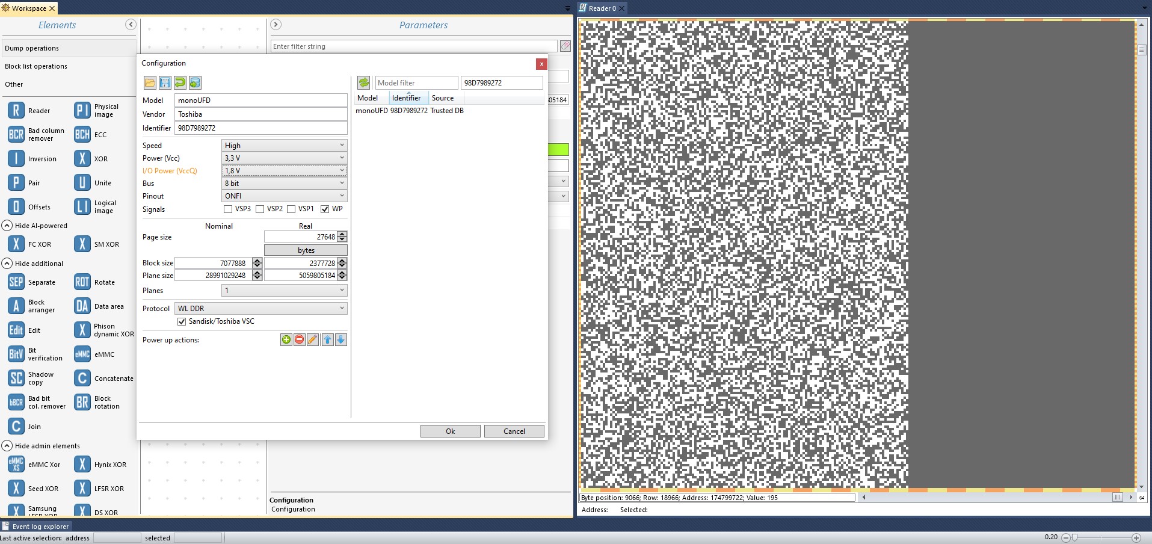This screenshot has height=544, width=1152.
Task: Add a power up action
Action: (x=286, y=340)
